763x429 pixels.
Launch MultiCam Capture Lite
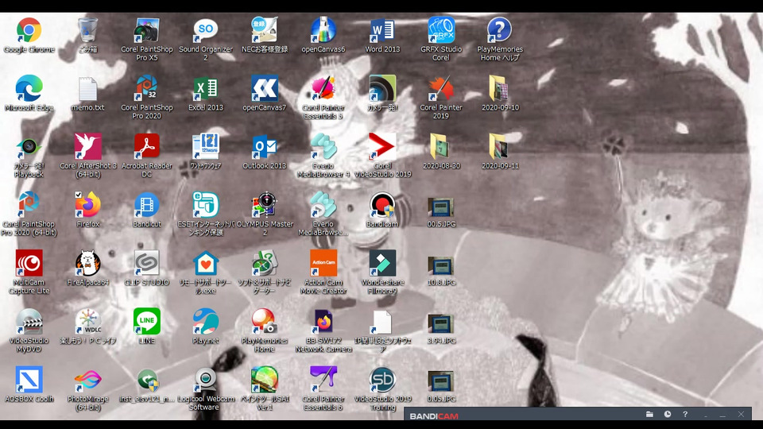[29, 264]
